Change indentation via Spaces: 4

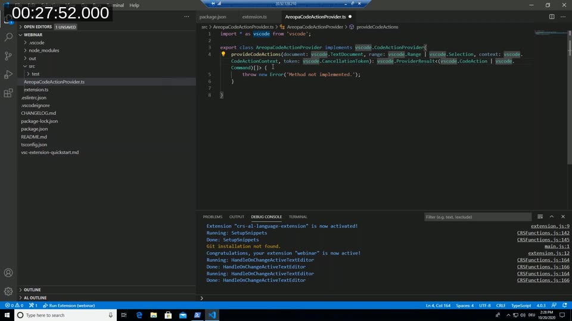click(465, 306)
